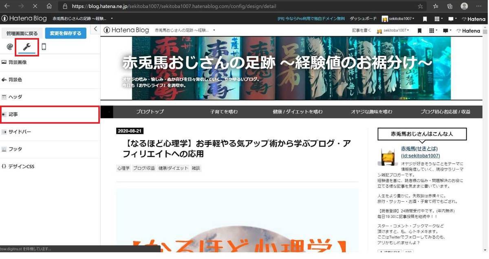Open the sekitoba1007 account dropdown in the dark bar

(398, 19)
